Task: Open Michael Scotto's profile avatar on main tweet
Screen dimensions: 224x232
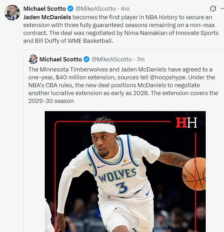Action: click(x=12, y=13)
